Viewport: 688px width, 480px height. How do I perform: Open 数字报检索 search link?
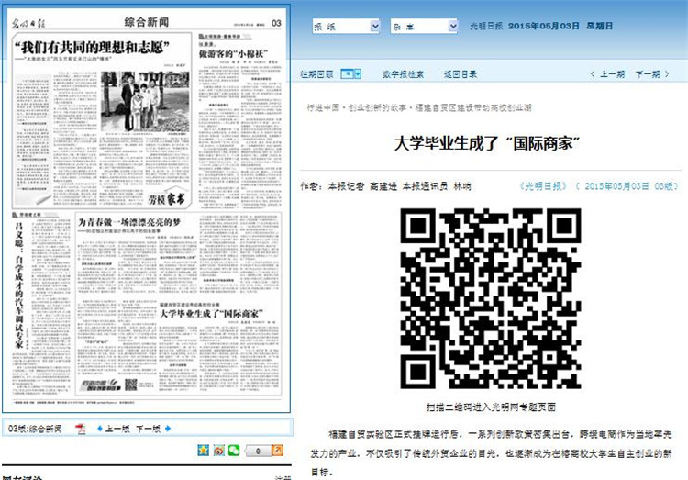click(404, 74)
